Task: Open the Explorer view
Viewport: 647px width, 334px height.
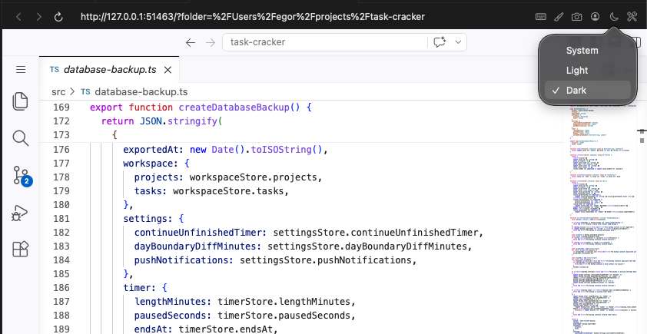Action: (20, 101)
